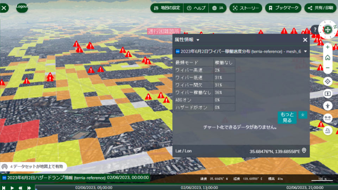Image resolution: width=338 pixels, height=190 pixels.
Task: Enable the split-screen compare tool
Action: coord(328,94)
